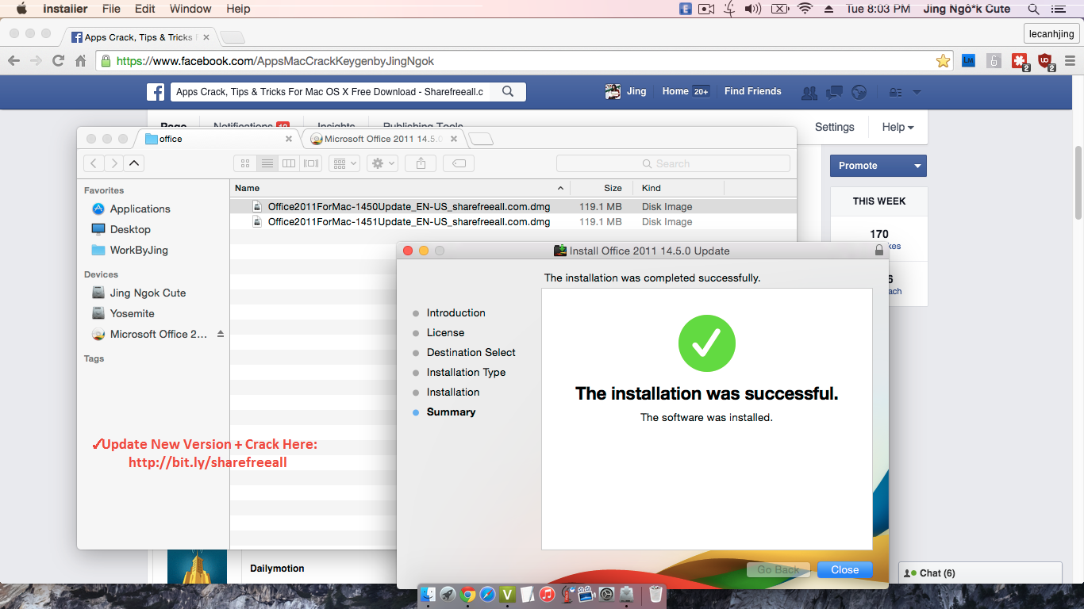Open Desktop in the Finder sidebar
The image size is (1084, 609).
click(129, 229)
